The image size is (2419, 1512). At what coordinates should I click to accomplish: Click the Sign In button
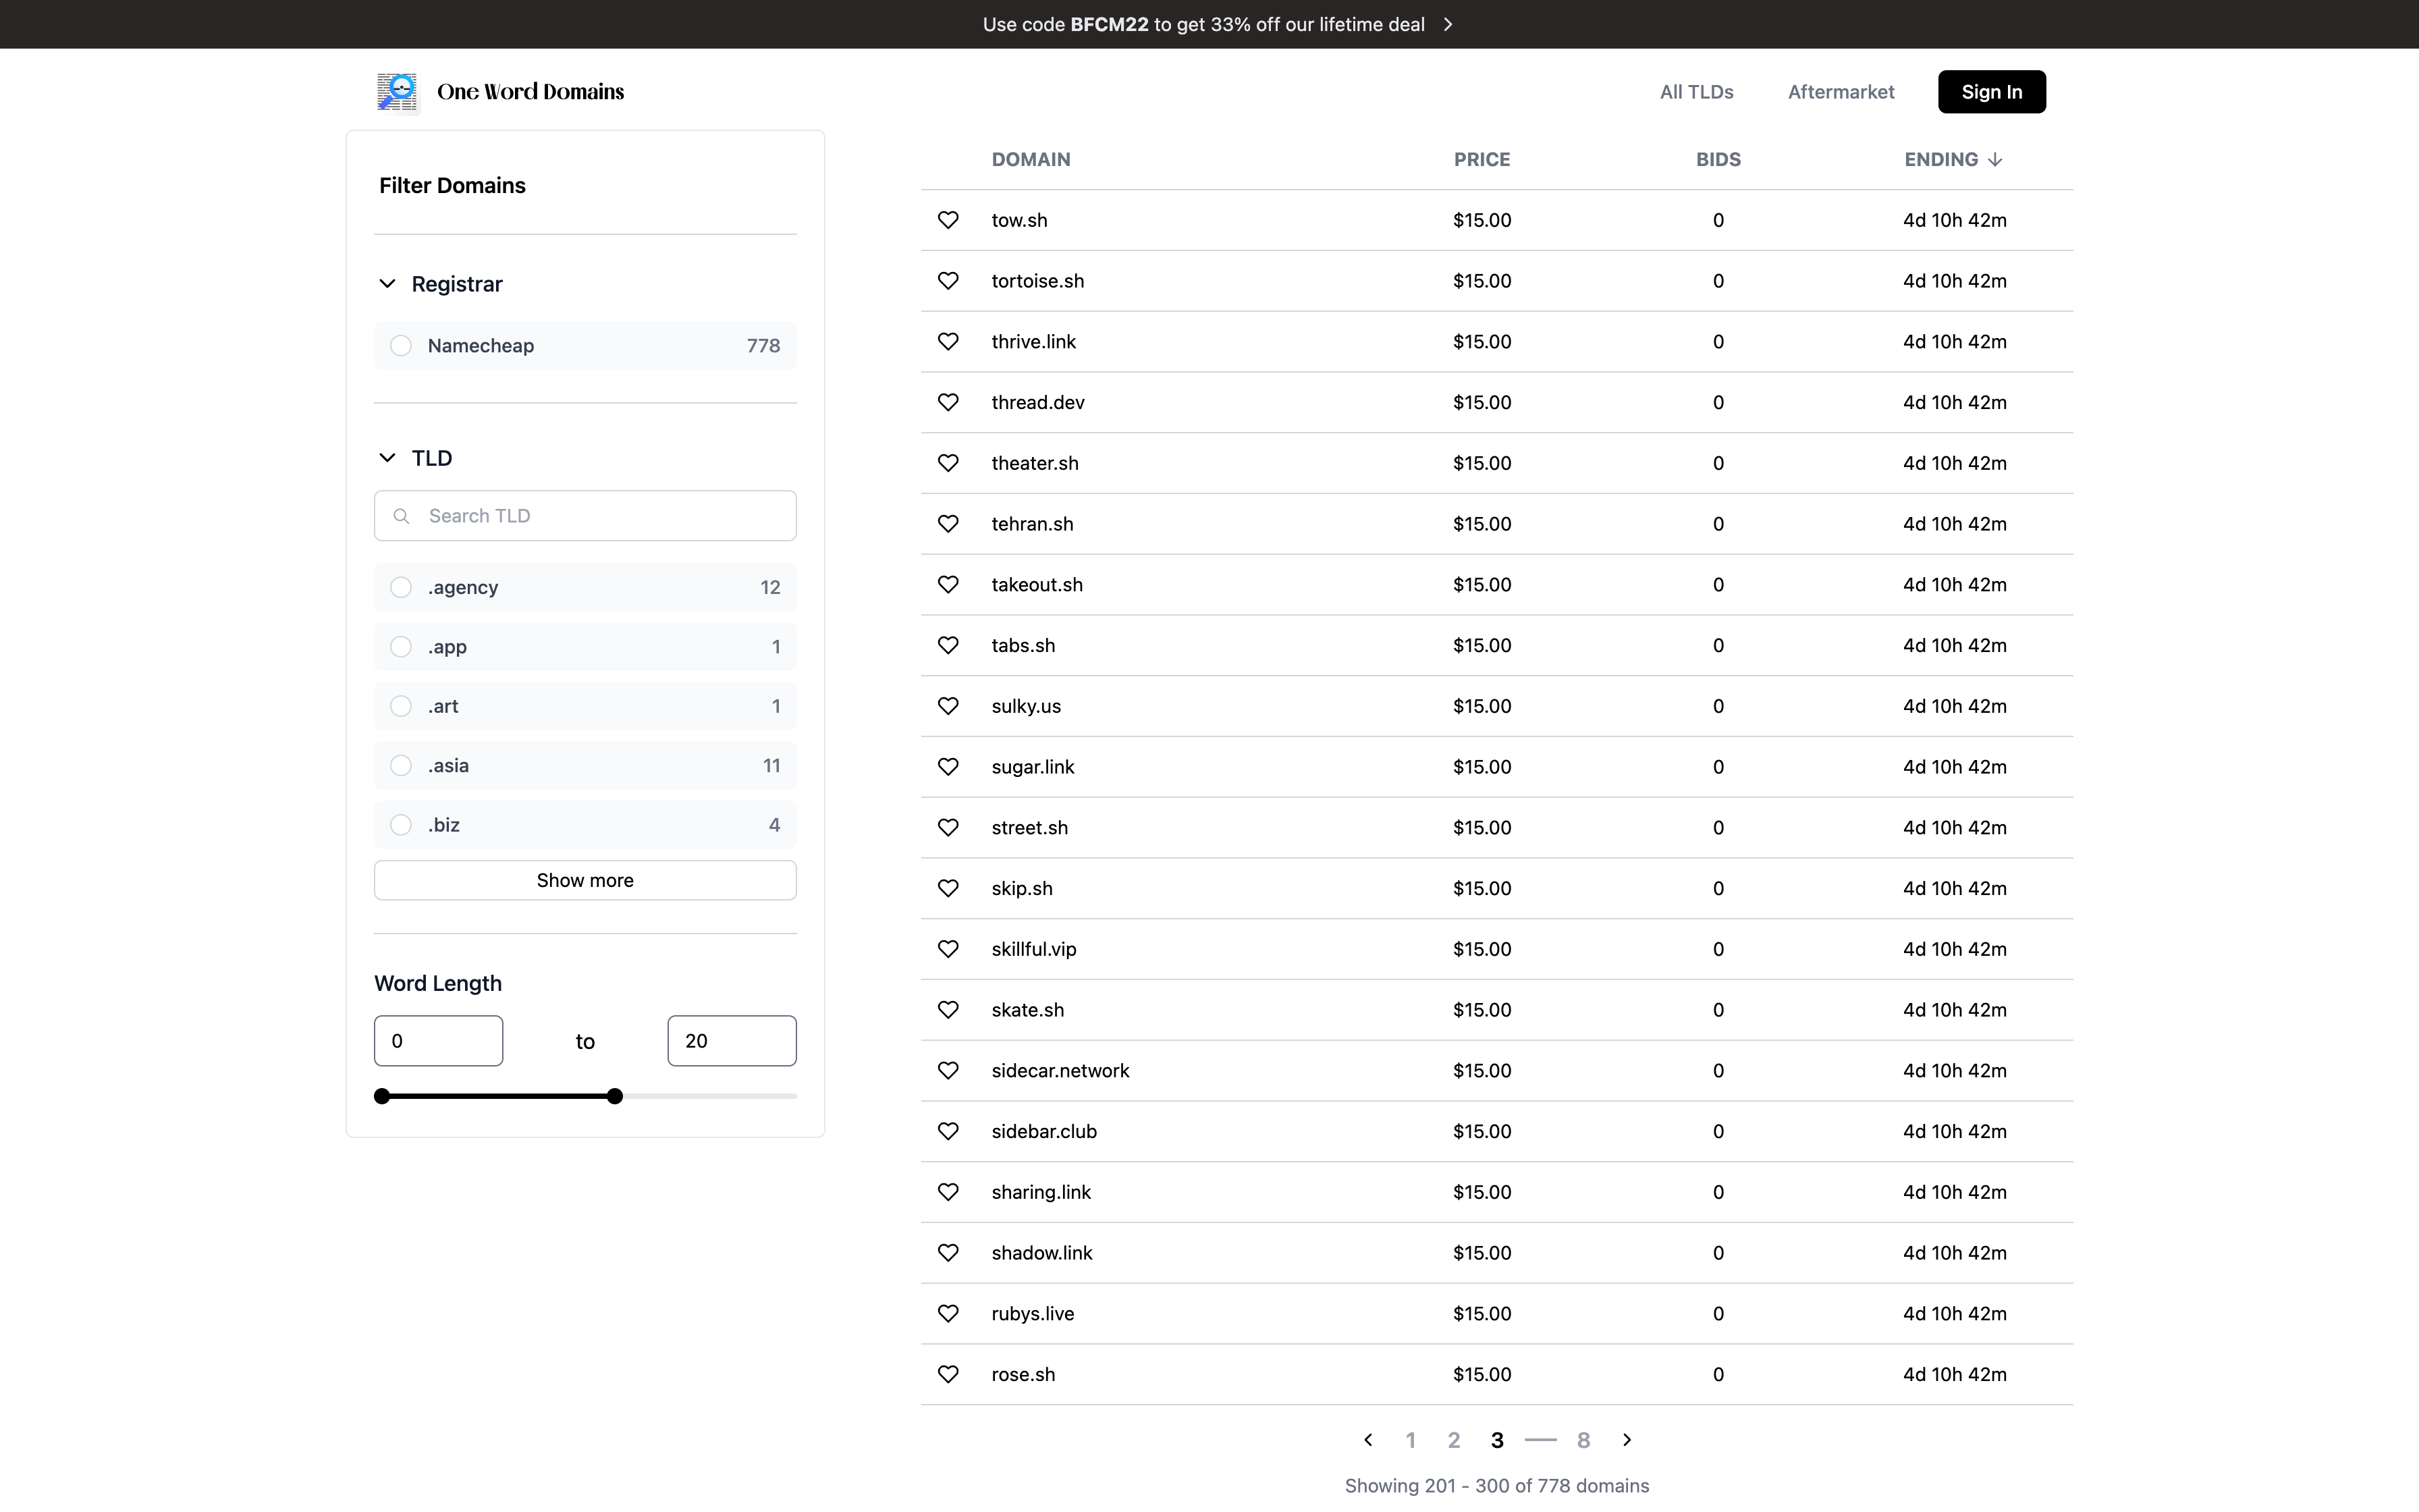point(1991,92)
